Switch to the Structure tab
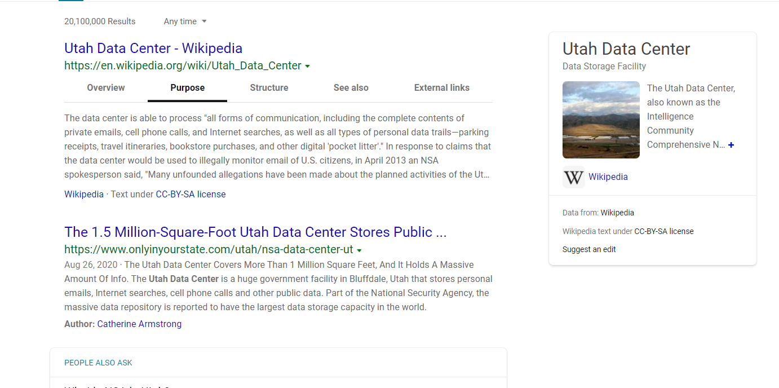Screen dimensions: 779x388 click(x=269, y=88)
